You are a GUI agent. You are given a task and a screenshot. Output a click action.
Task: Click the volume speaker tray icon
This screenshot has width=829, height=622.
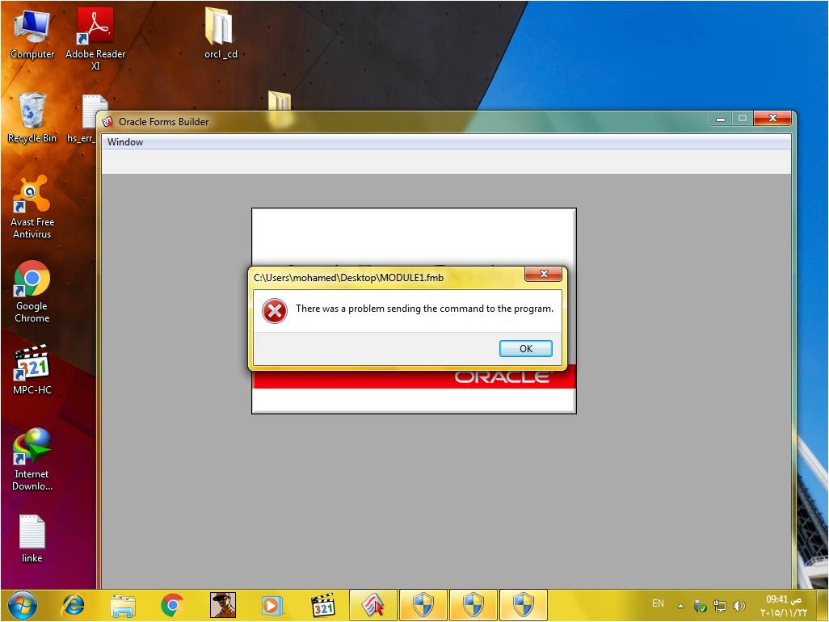[739, 606]
